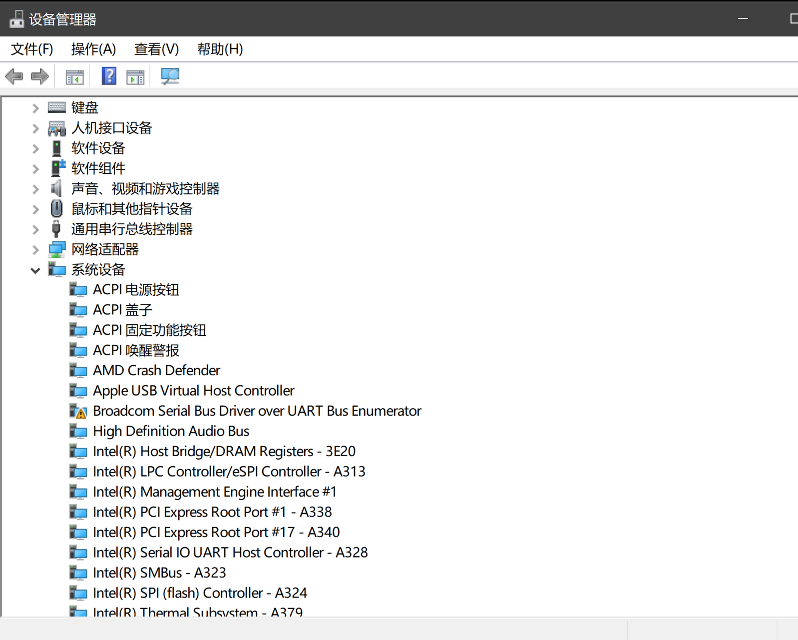The image size is (798, 640).
Task: Open the Help toolbar icon with question mark
Action: [109, 76]
